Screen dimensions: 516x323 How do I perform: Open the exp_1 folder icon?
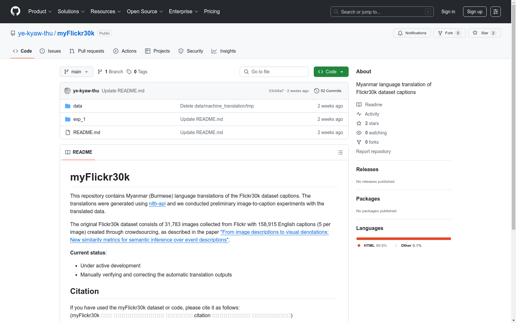point(68,119)
